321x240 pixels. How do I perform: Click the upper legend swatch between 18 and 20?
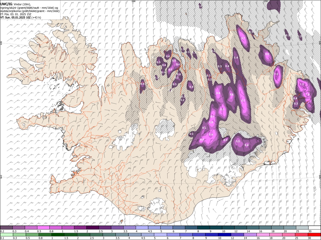tap(277, 227)
